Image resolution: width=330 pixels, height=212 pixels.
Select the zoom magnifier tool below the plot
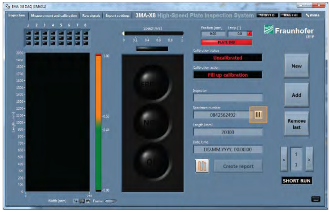point(82,201)
